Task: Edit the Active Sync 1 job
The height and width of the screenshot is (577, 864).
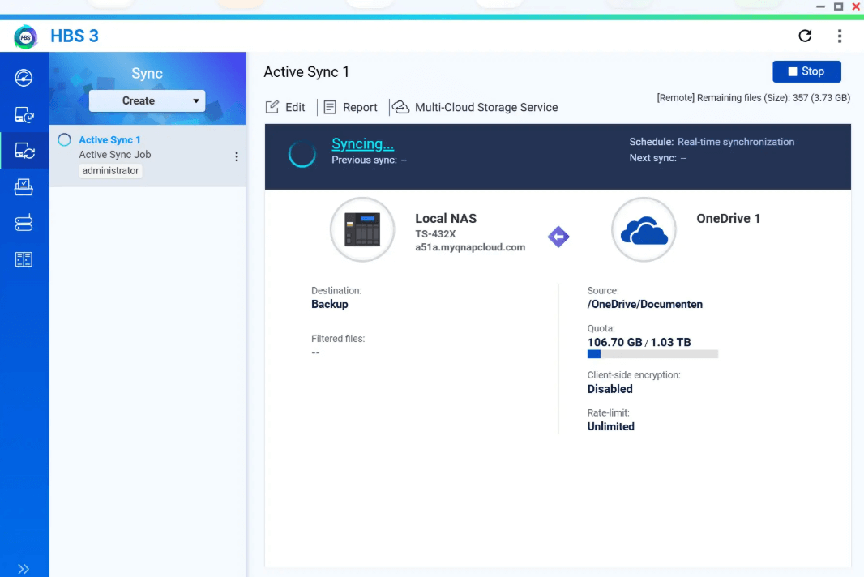Action: coord(286,107)
